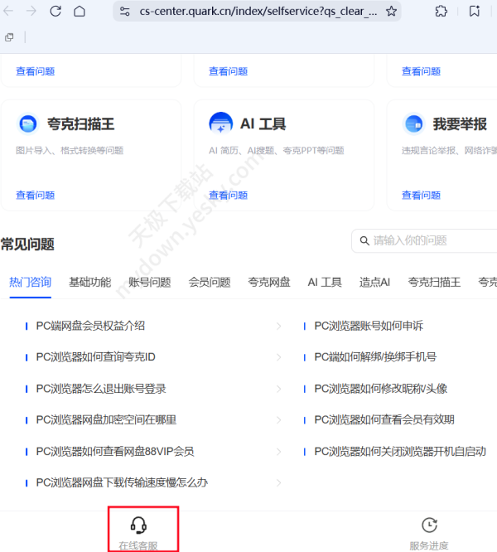Open 服务进度 clock icon
Image resolution: width=497 pixels, height=552 pixels.
(x=428, y=525)
